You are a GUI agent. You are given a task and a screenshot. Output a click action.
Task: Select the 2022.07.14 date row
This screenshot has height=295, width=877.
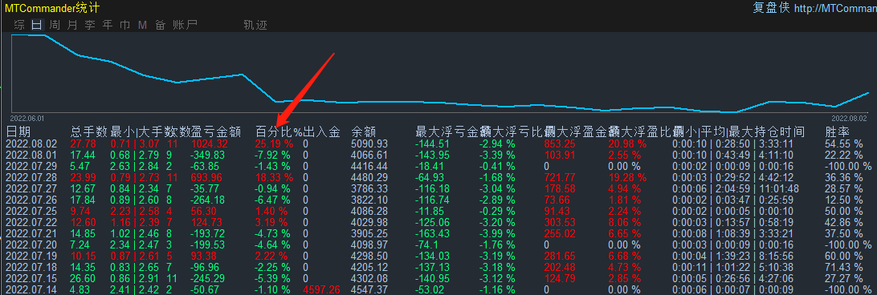pyautogui.click(x=438, y=289)
